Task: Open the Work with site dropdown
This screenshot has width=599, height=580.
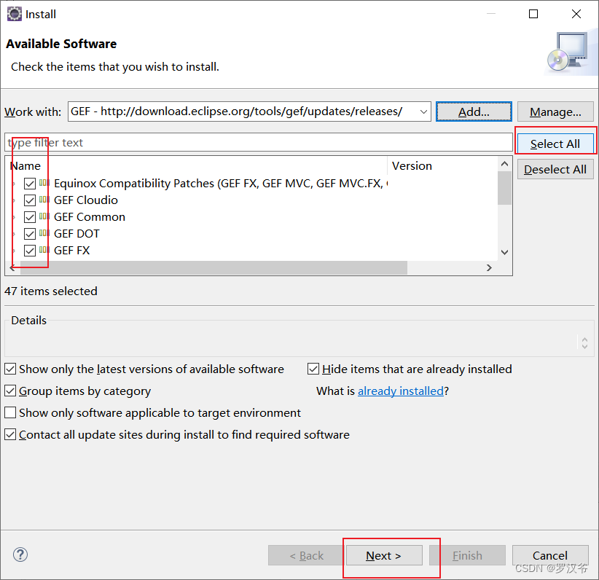Action: [x=423, y=111]
